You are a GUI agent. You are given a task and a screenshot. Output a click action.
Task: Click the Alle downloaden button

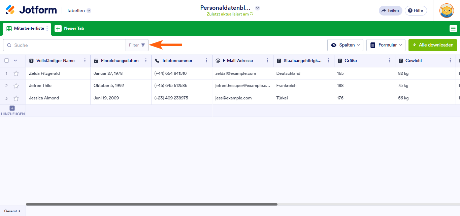click(x=432, y=45)
